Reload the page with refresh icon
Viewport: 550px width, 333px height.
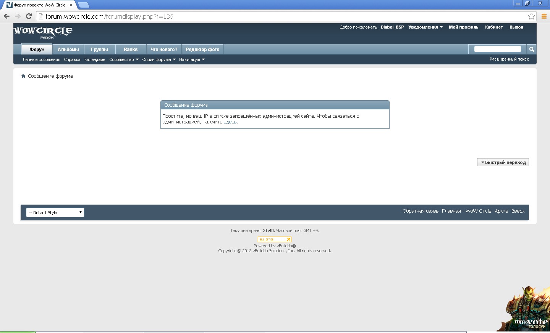click(x=29, y=16)
